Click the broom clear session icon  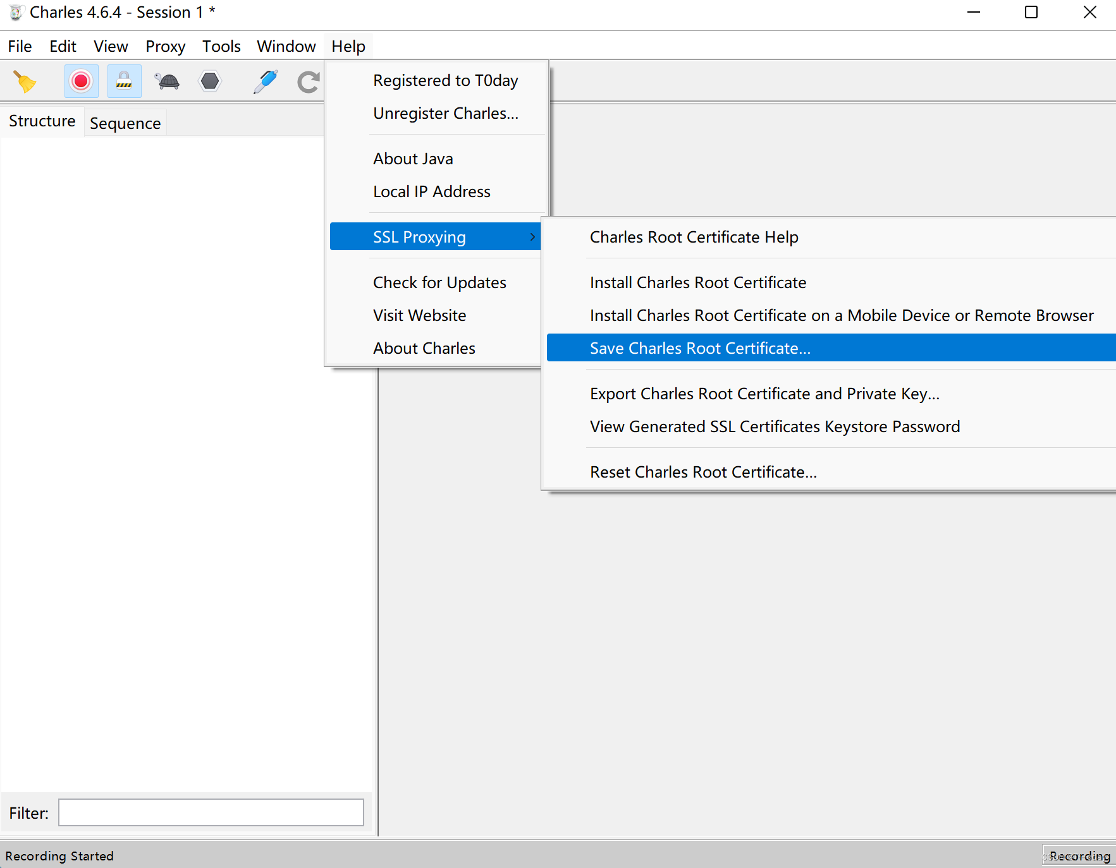(x=25, y=81)
